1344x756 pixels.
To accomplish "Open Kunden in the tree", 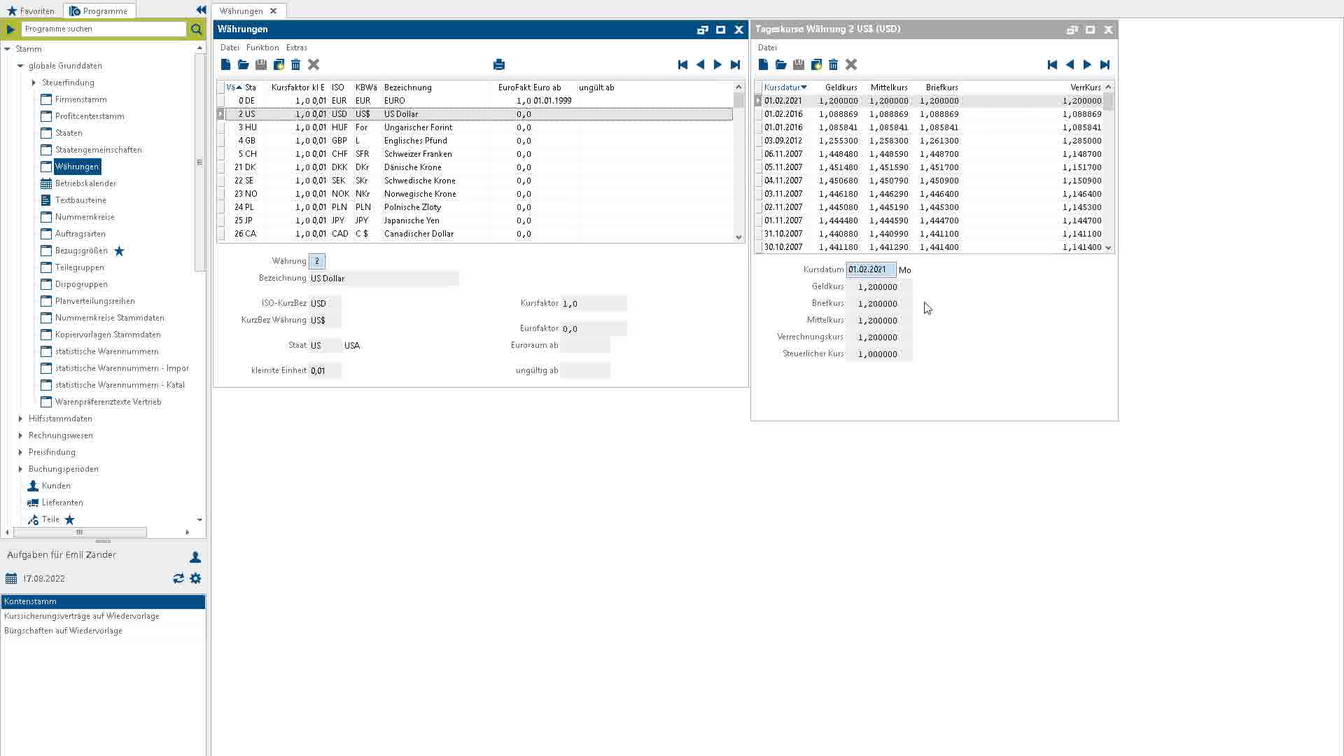I will (x=56, y=486).
